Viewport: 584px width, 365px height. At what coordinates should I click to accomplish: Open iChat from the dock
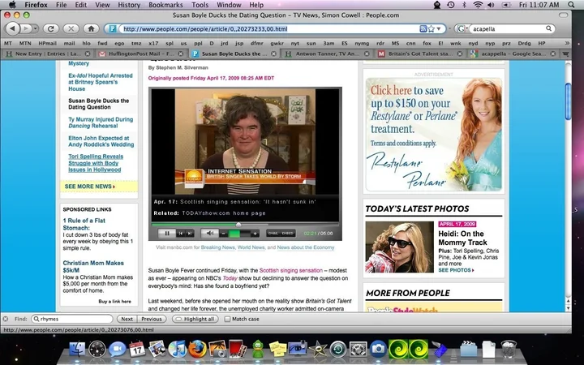click(118, 350)
